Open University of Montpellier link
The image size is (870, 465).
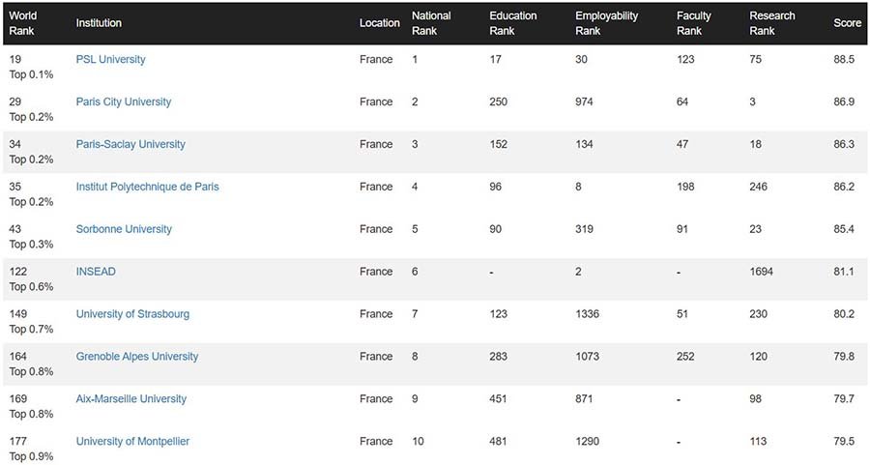pyautogui.click(x=132, y=443)
